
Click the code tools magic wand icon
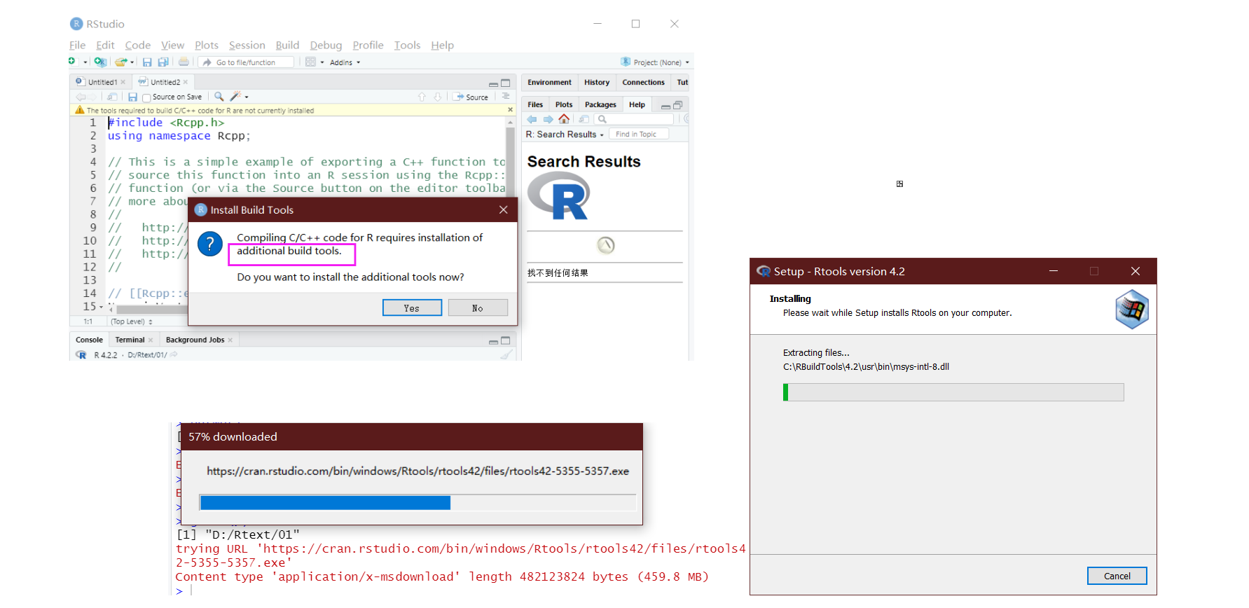tap(235, 96)
